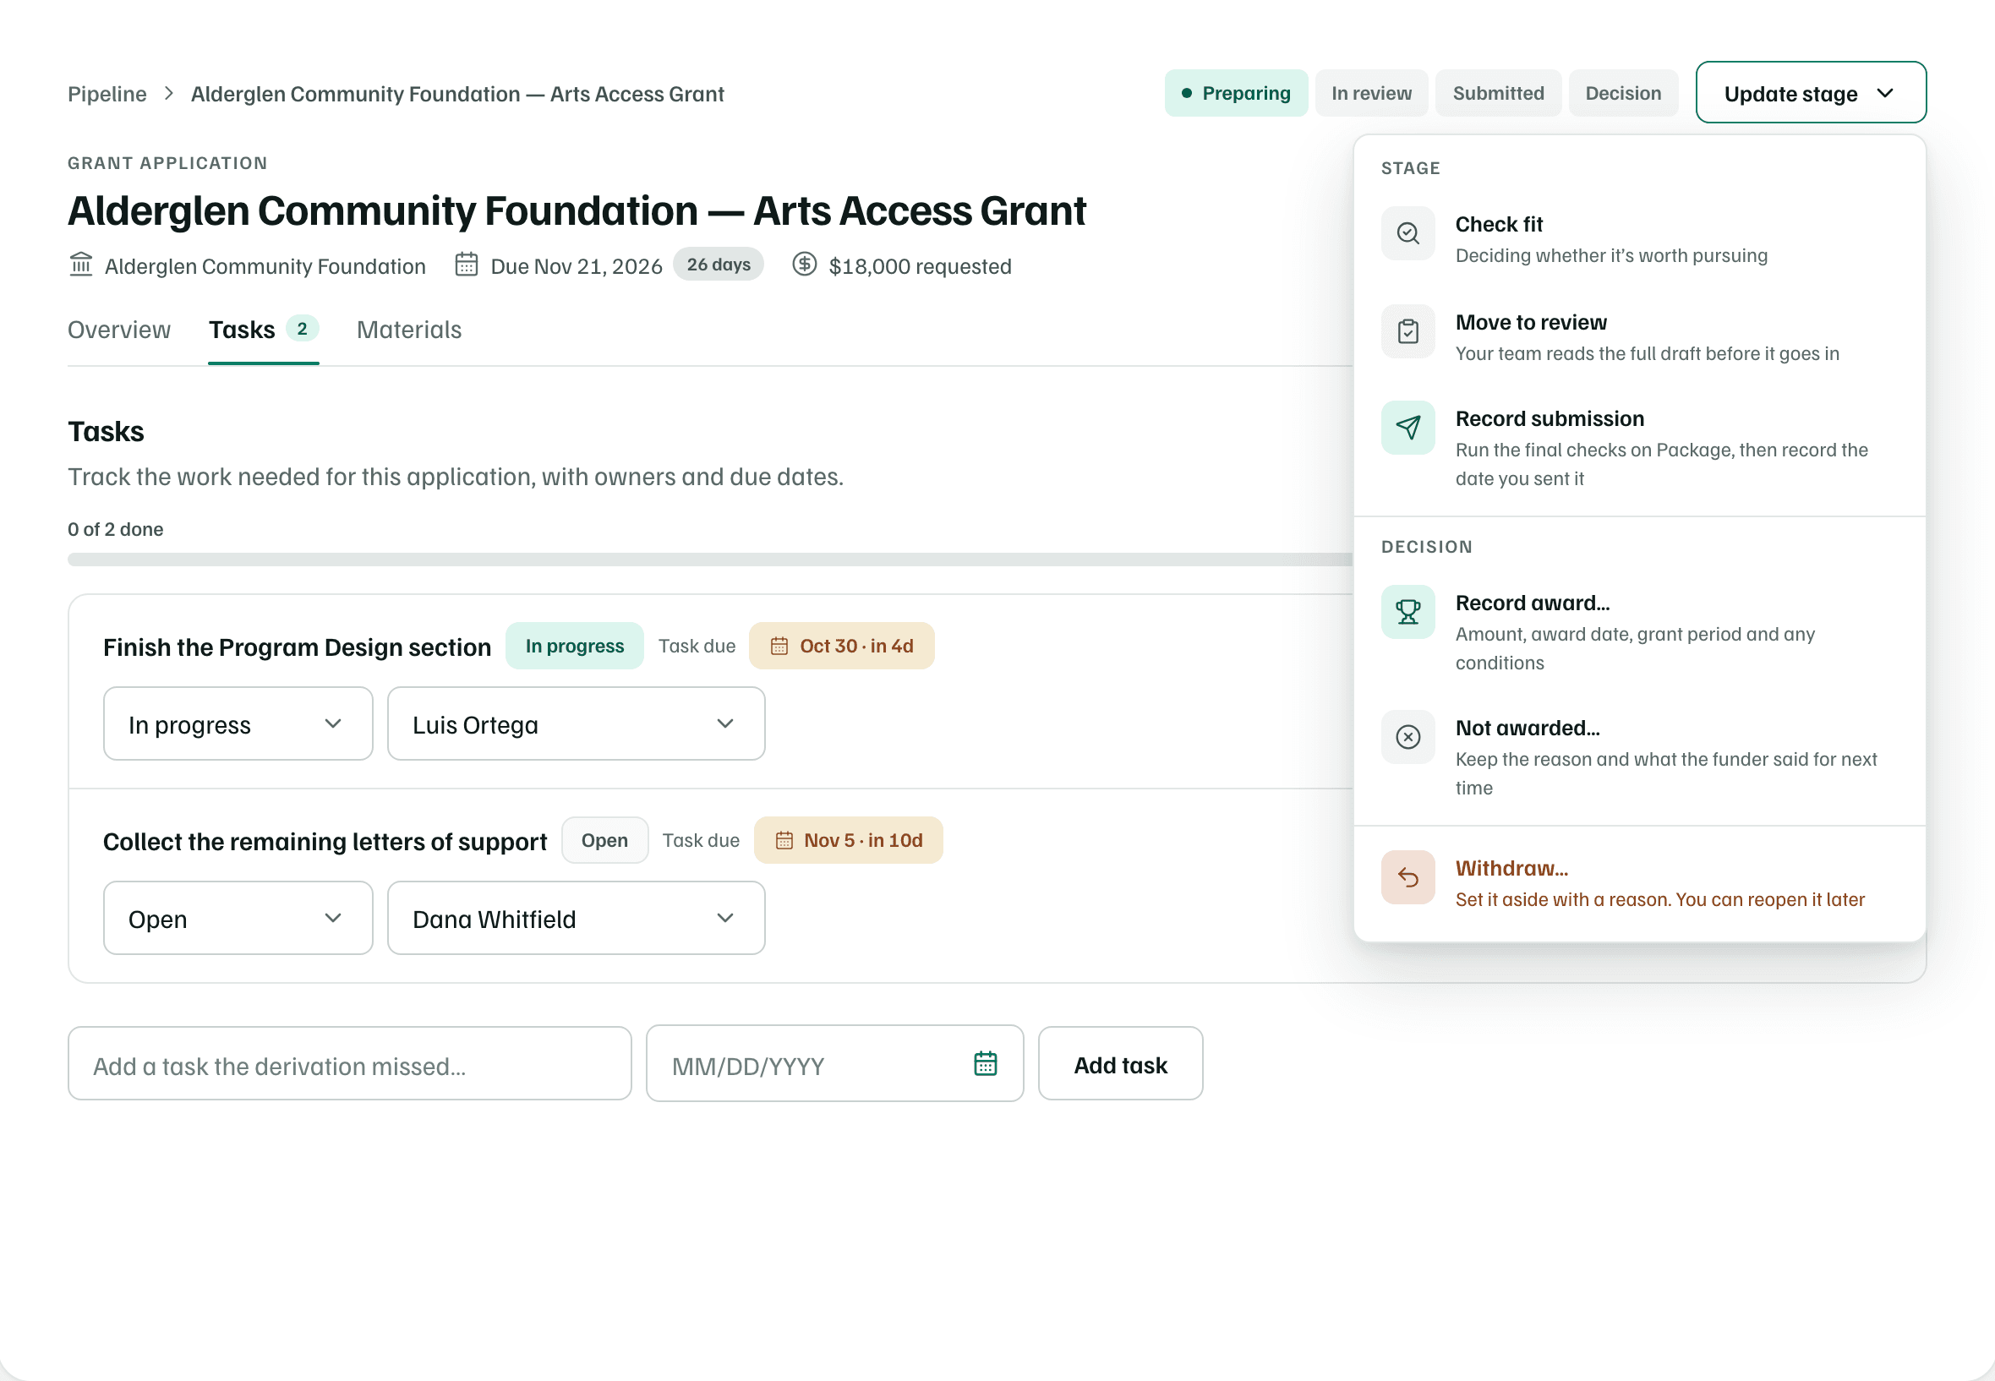Choose Move to review menu entry
Viewport: 1995px width, 1381px height.
pyautogui.click(x=1639, y=336)
